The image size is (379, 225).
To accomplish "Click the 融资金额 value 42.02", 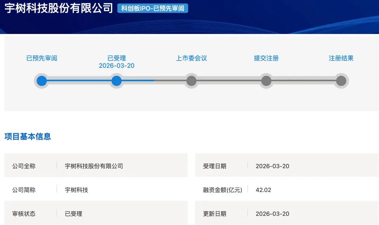I will pos(263,190).
